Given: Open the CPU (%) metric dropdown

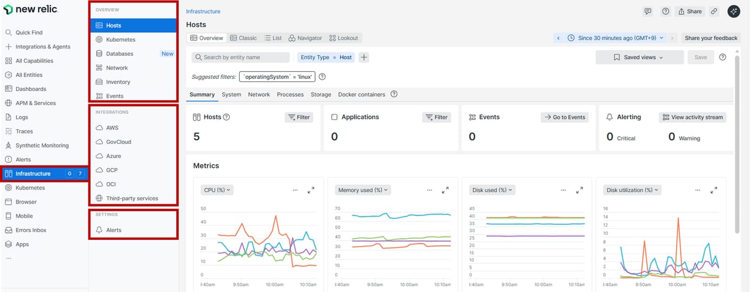Looking at the screenshot, I should (x=217, y=190).
